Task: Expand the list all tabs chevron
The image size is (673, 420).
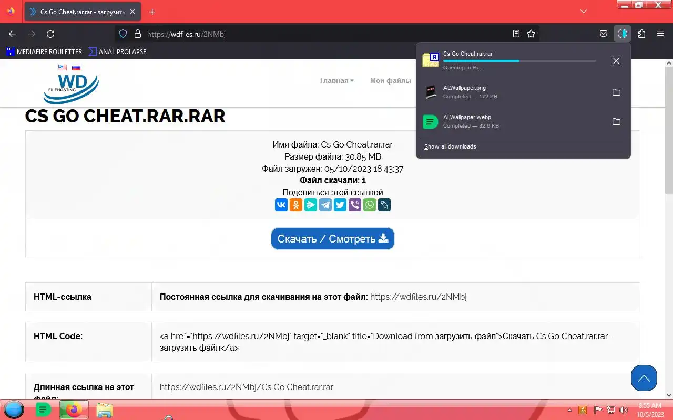Action: 584,11
